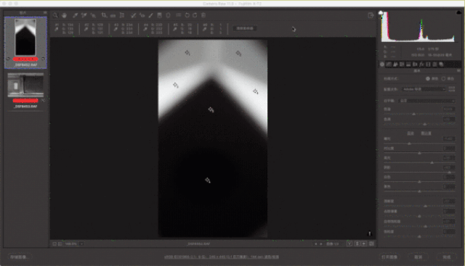Zoom out using the minus button below the preview
The width and height of the screenshot is (465, 266).
pyautogui.click(x=54, y=244)
